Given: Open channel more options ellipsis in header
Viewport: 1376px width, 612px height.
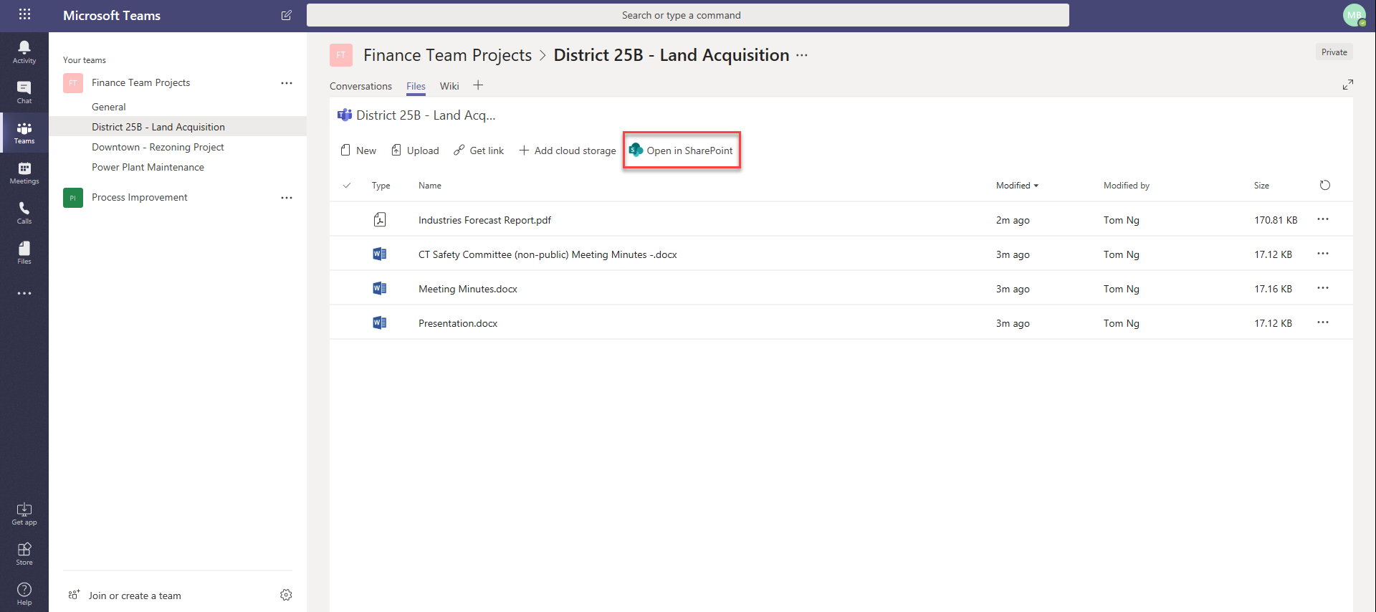Looking at the screenshot, I should (802, 55).
